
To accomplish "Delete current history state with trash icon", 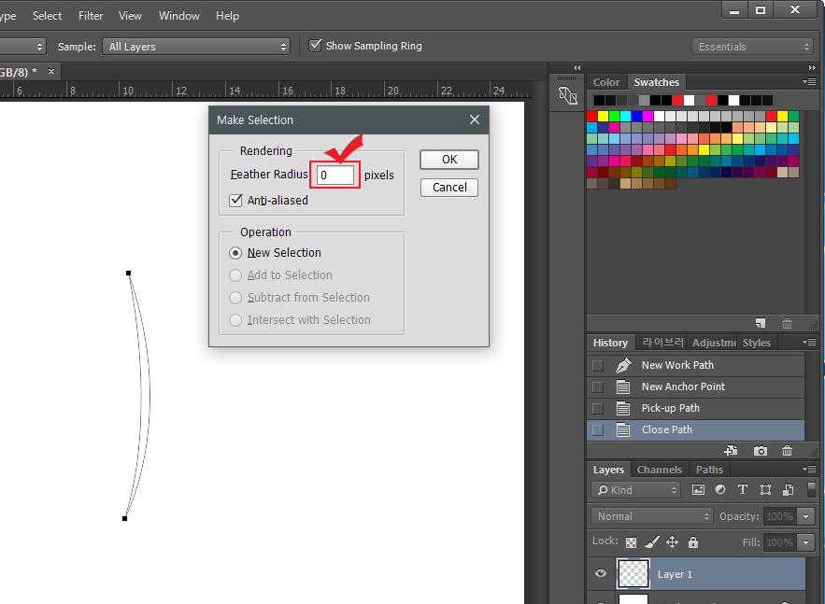I will click(x=787, y=451).
